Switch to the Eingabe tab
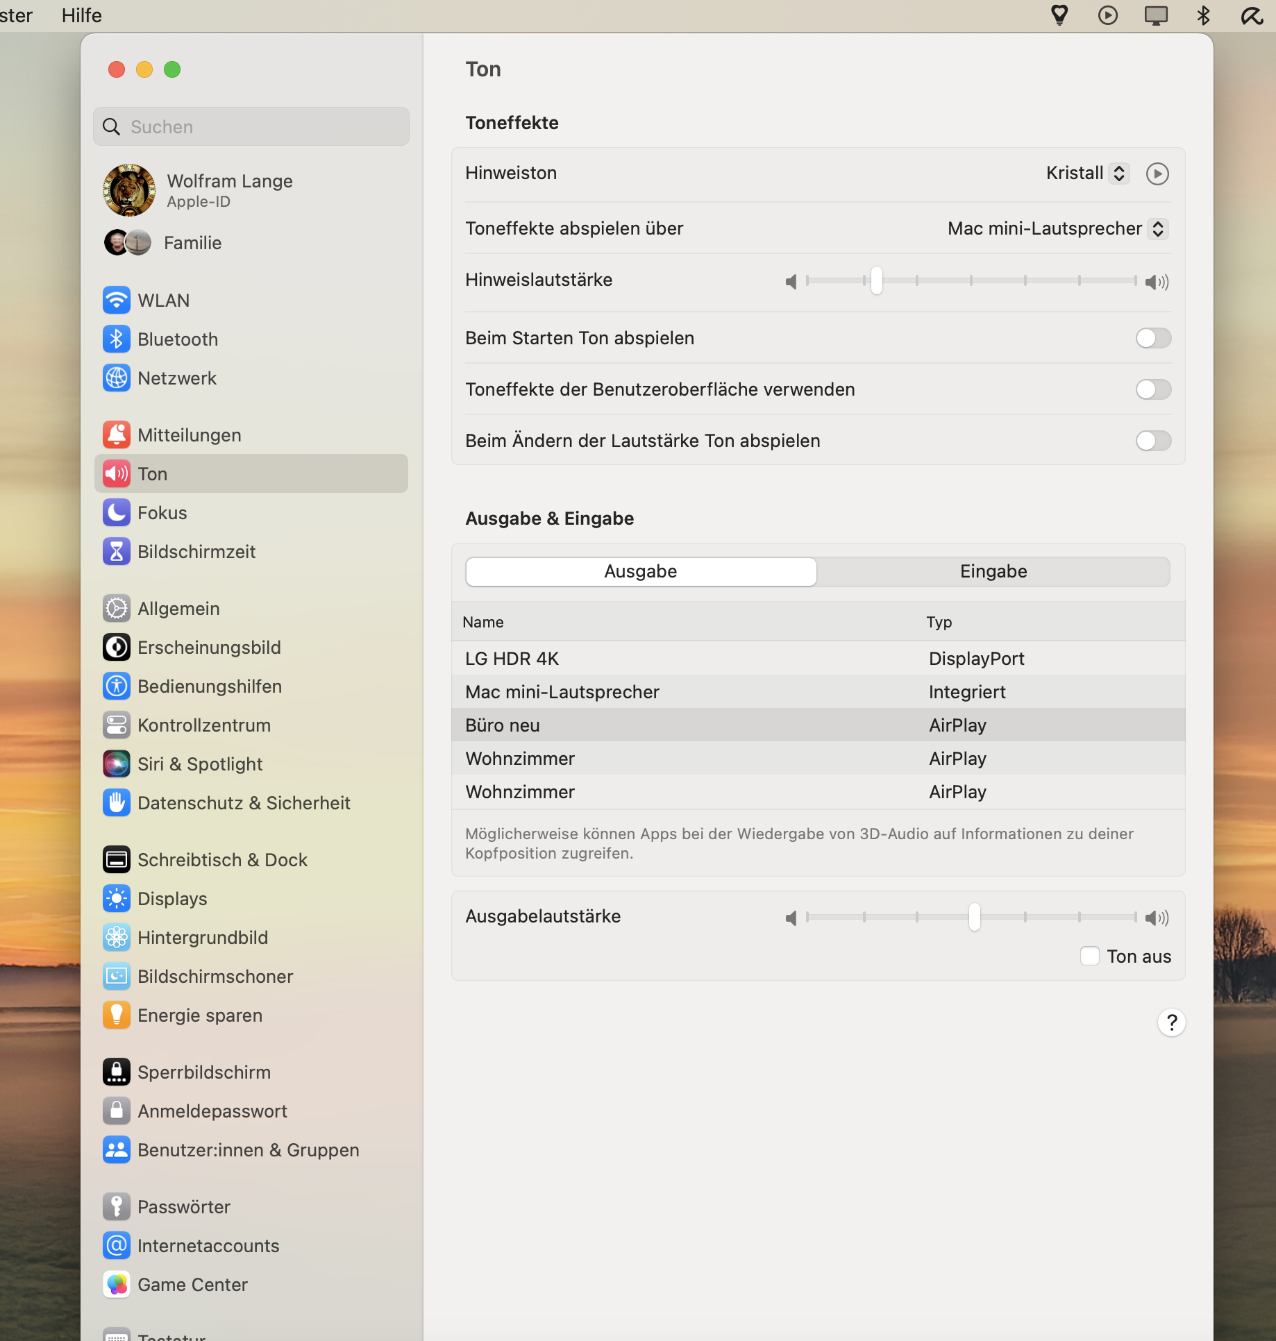 993,571
